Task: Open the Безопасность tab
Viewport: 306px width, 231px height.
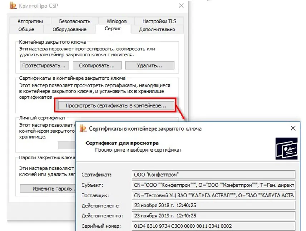Action: pyautogui.click(x=74, y=21)
